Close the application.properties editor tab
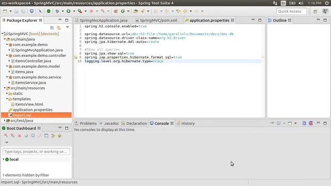Screen dimensions: 331x186 click(232, 20)
